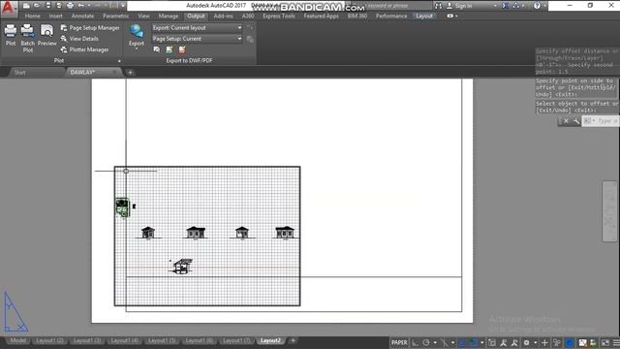Toggle object snap tracking in status bar
620x349 pixels.
461,342
